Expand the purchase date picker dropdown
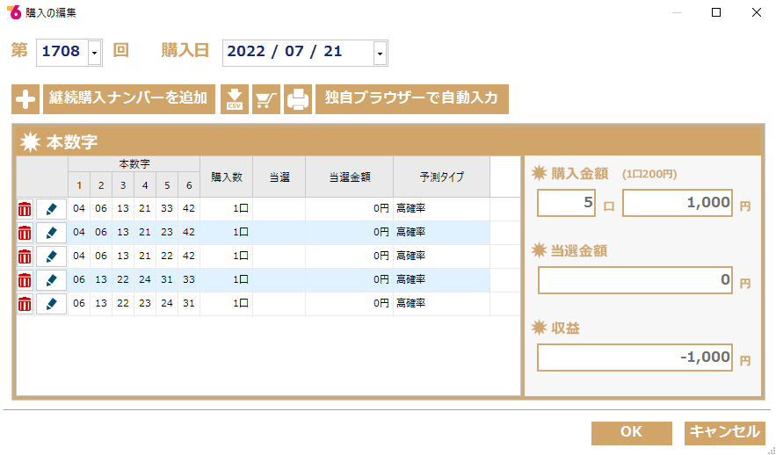This screenshot has width=776, height=455. tap(380, 53)
